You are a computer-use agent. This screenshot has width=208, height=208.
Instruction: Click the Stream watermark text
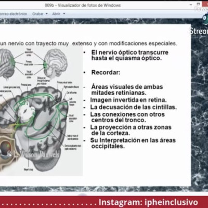(x=199, y=31)
